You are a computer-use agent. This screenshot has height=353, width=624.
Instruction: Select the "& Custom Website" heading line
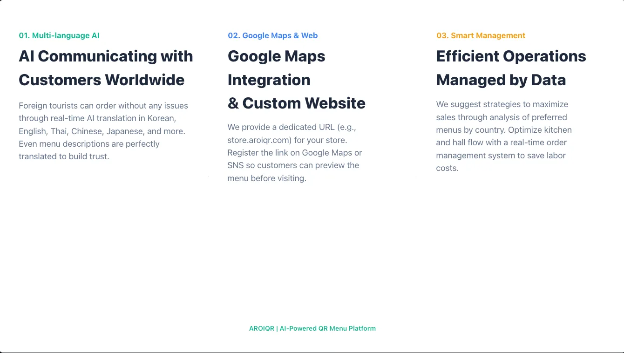click(296, 103)
